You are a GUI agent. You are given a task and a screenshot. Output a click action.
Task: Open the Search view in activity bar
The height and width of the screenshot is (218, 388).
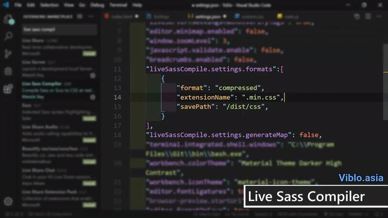coord(8,37)
